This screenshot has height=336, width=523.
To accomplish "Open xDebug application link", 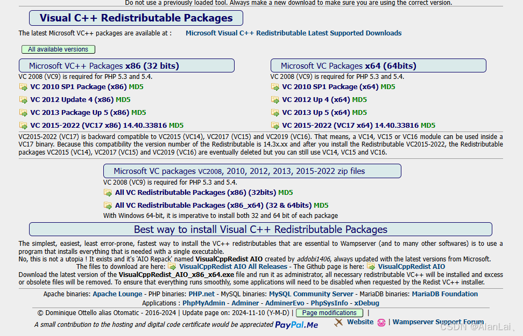I will (366, 303).
